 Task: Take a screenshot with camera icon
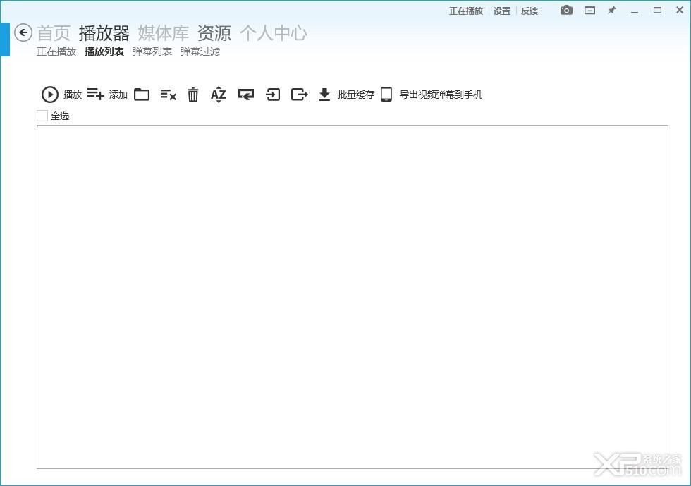(566, 10)
